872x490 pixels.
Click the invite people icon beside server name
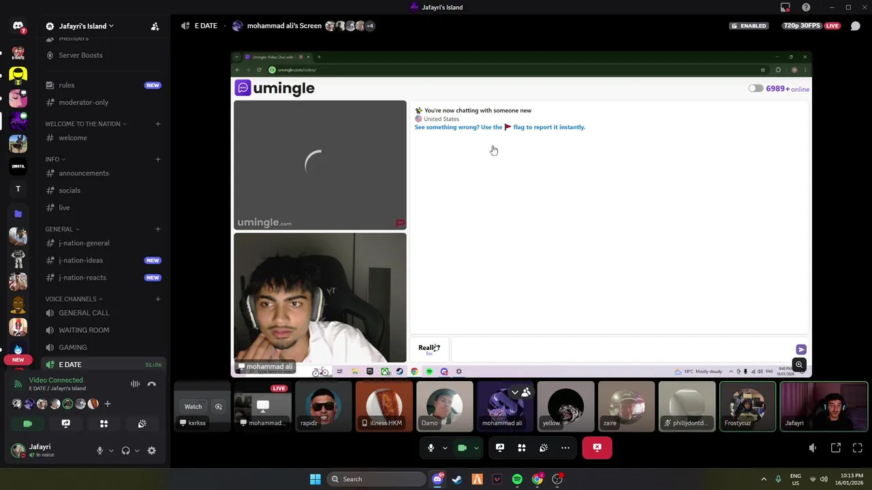point(155,26)
